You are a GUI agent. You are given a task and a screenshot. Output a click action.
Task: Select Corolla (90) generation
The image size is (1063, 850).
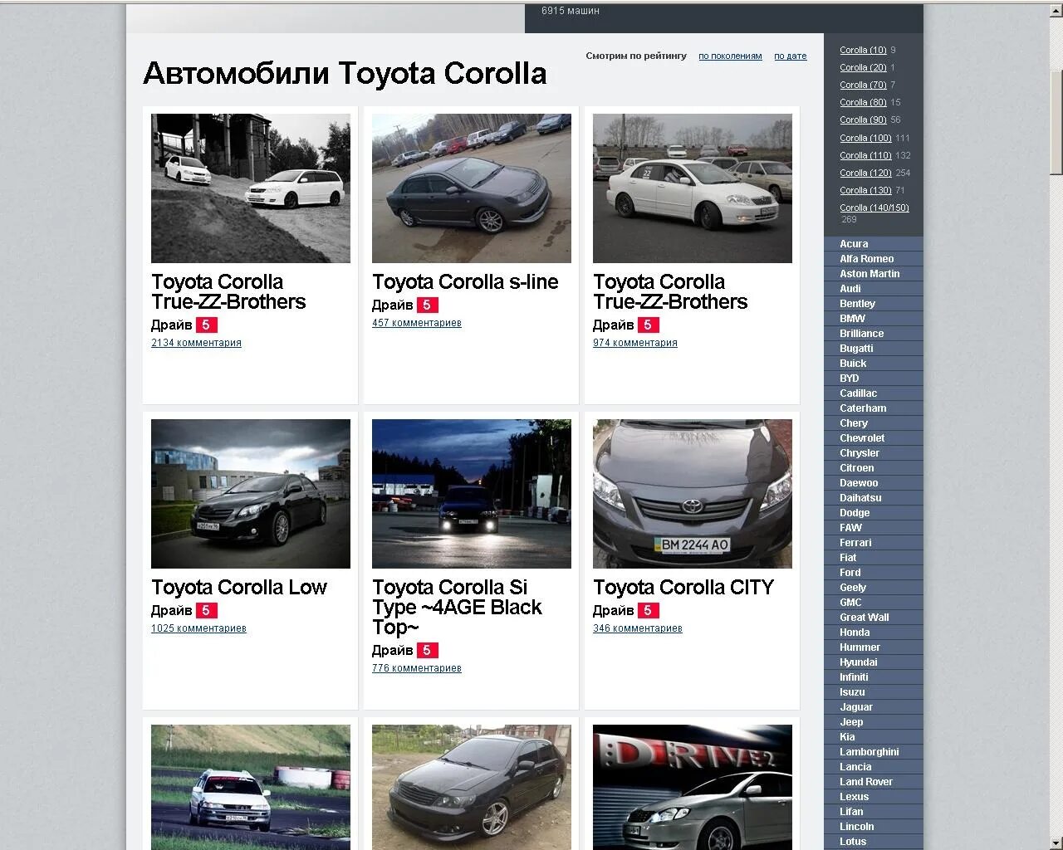point(863,120)
